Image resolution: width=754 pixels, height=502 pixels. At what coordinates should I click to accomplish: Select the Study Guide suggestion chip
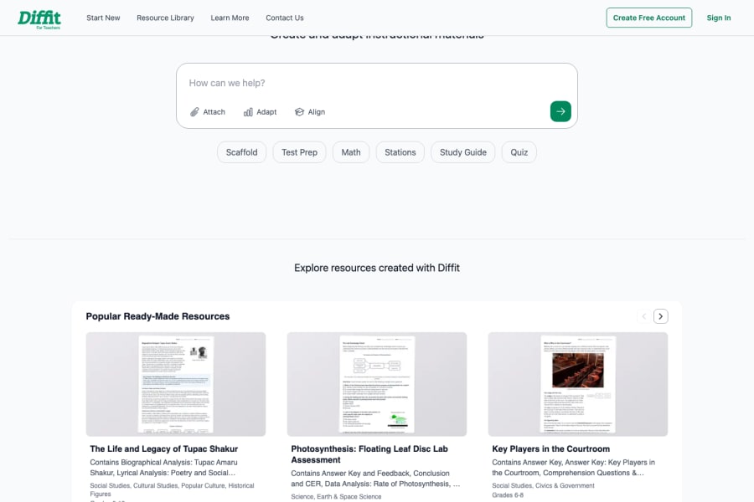(x=462, y=152)
